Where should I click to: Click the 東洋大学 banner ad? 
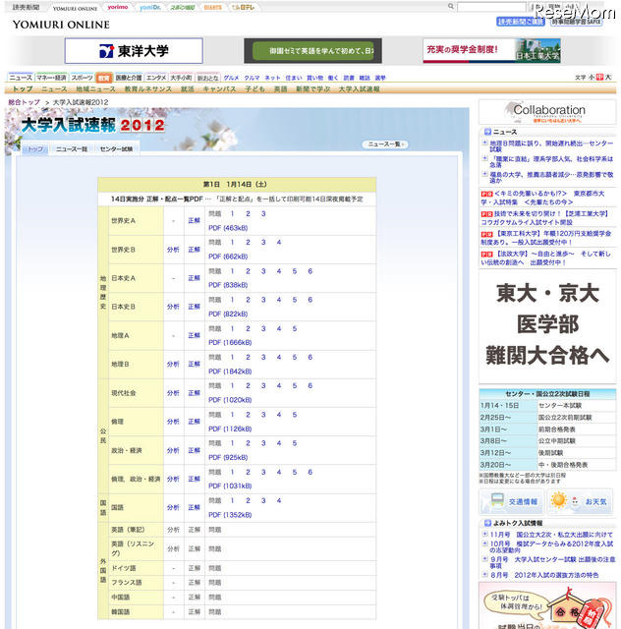(x=134, y=51)
